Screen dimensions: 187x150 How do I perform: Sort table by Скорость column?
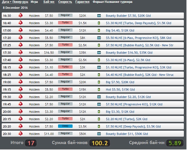(x=65, y=2)
